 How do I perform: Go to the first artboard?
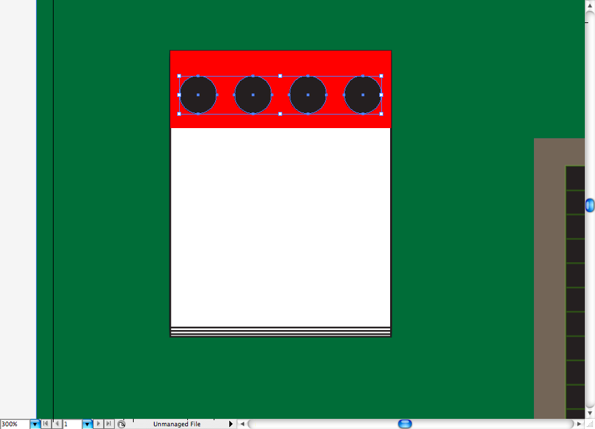point(45,424)
